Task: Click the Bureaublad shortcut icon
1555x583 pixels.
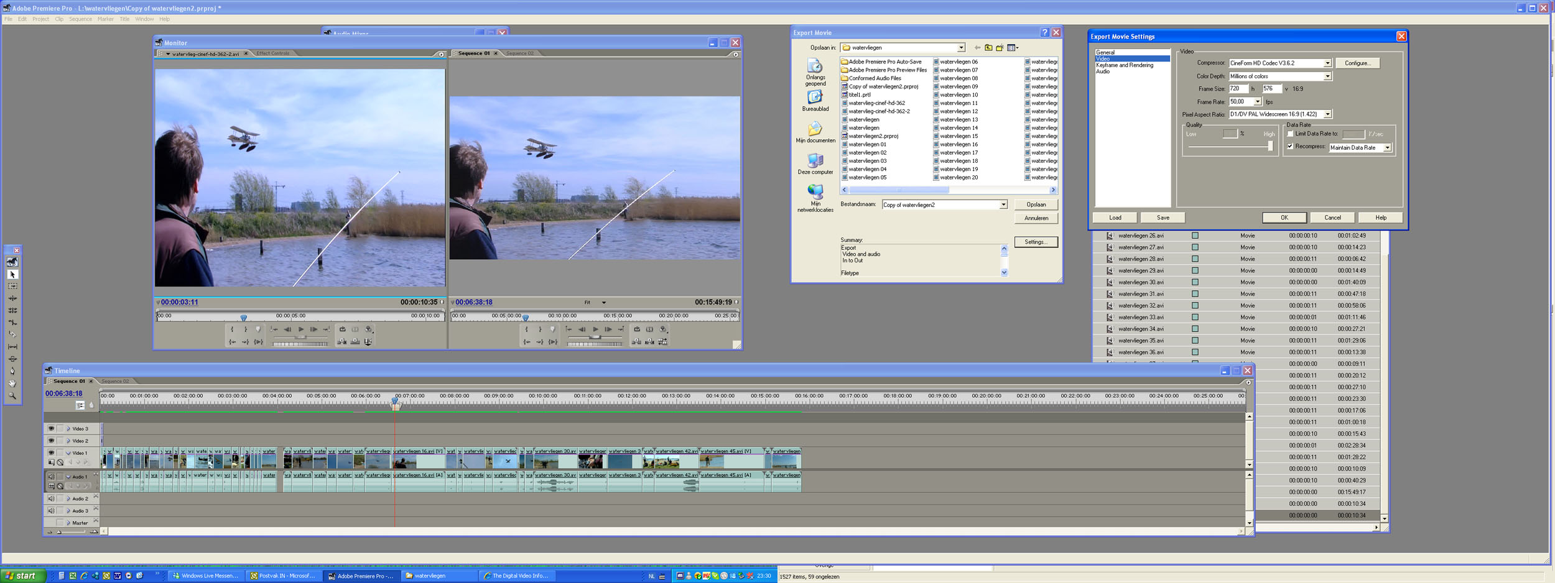Action: click(x=815, y=98)
